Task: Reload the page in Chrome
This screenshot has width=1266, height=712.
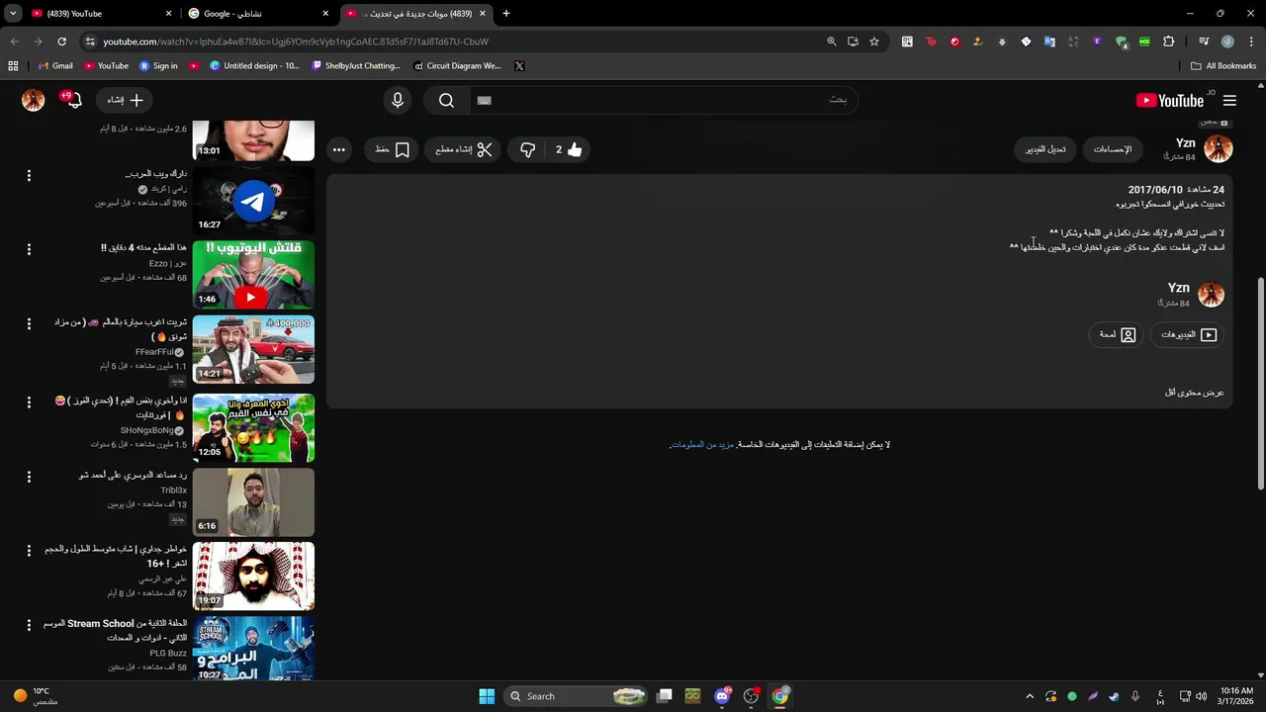Action: tap(61, 42)
